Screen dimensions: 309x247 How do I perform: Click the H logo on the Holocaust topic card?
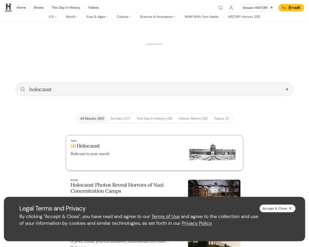click(72, 146)
